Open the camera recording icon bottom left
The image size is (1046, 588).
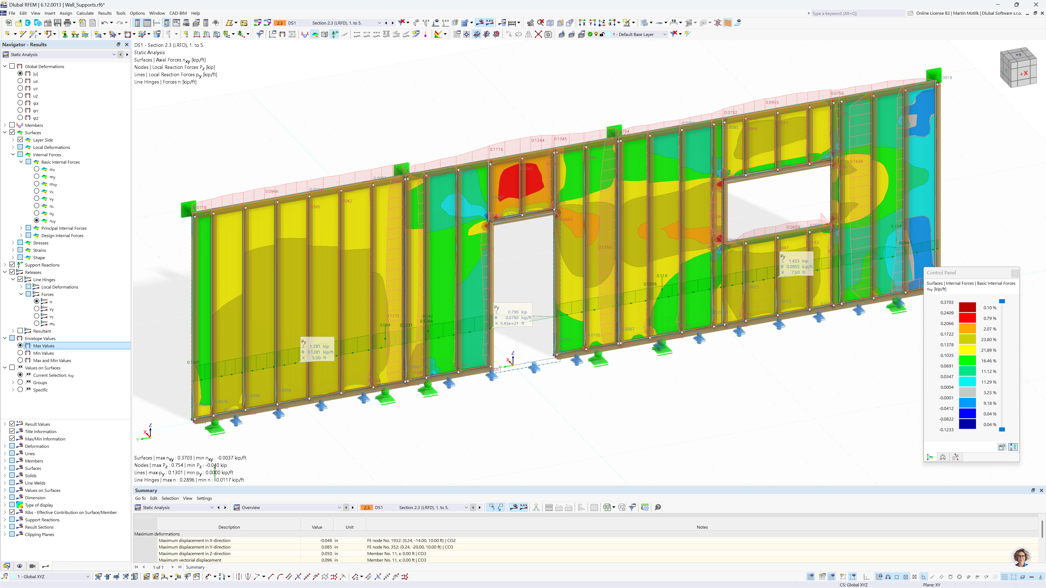point(32,566)
